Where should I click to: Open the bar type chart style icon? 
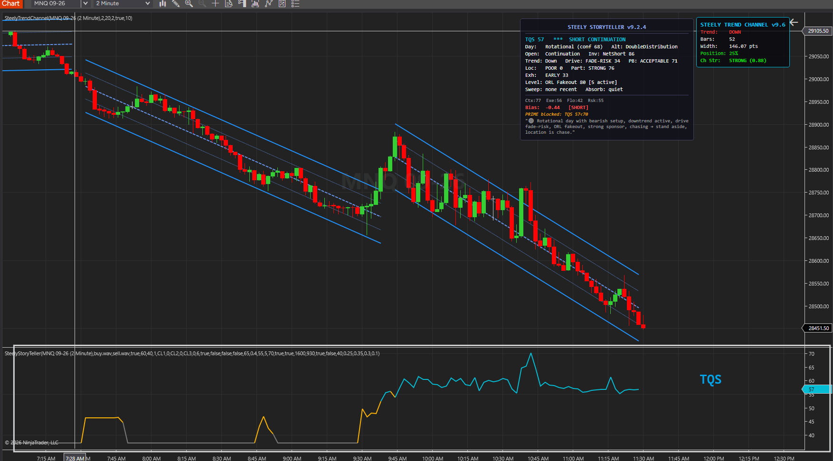[x=162, y=4]
